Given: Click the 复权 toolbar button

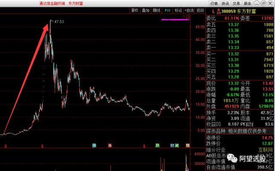Looking at the screenshot, I should [135, 10].
